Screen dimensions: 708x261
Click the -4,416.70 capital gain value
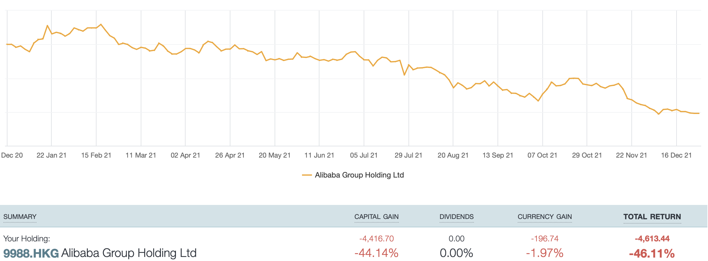pyautogui.click(x=376, y=239)
